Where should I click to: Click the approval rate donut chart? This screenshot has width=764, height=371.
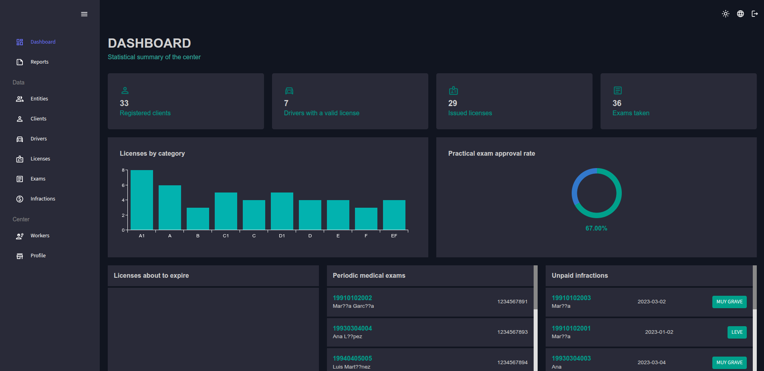click(x=597, y=193)
